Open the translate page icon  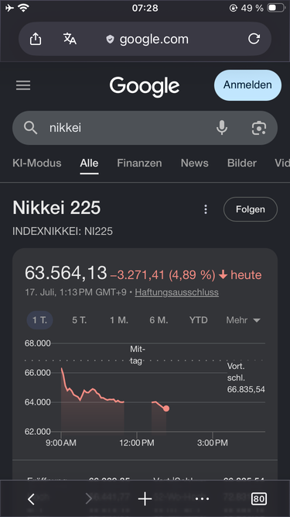tap(70, 39)
